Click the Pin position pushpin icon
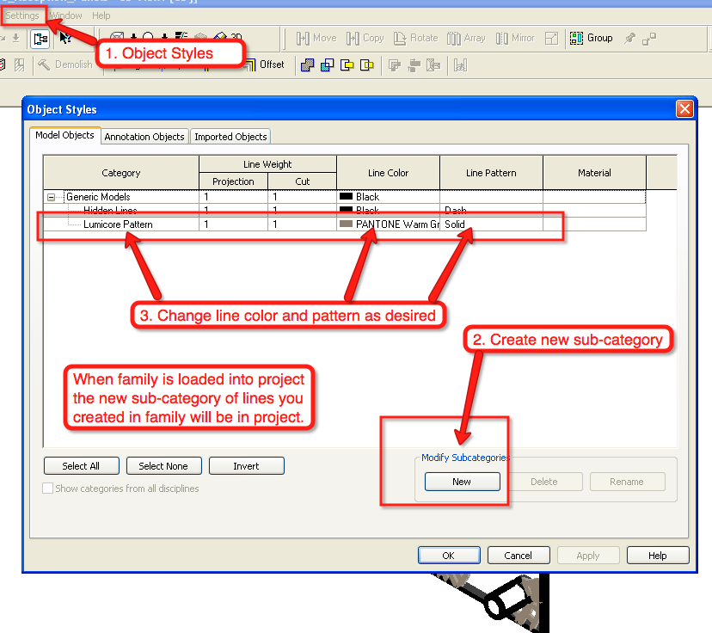 [x=629, y=39]
